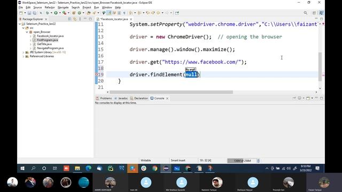Click the editor horizontal scrollbar
This screenshot has width=342, height=192.
tap(171, 92)
